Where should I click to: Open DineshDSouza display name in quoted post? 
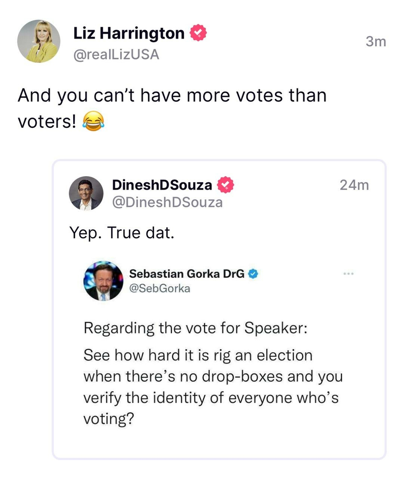(x=162, y=185)
